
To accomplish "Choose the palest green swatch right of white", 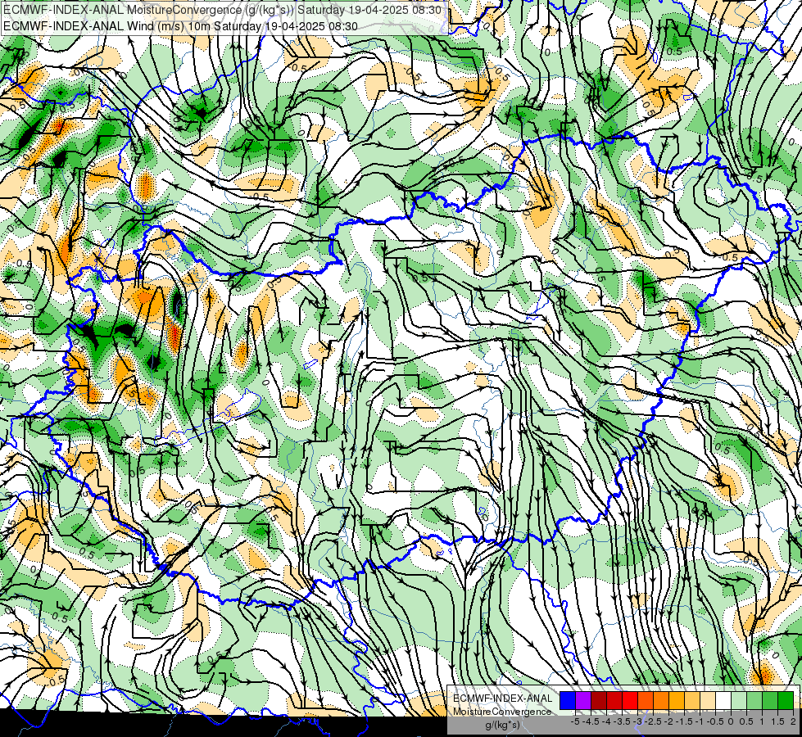I will click(x=739, y=700).
